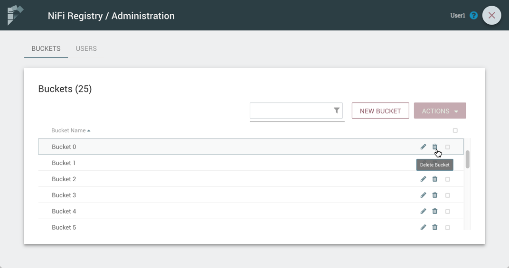Check the Bucket 0 checkbox
The image size is (509, 268).
coord(447,147)
